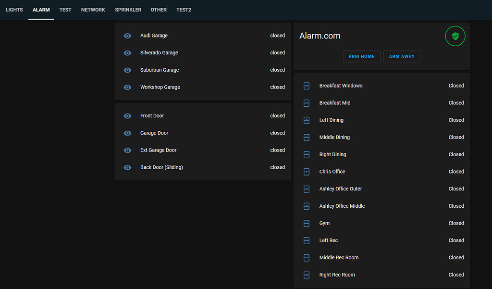Click the eye icon for Workshop Garage
Viewport: 492px width, 289px height.
127,87
